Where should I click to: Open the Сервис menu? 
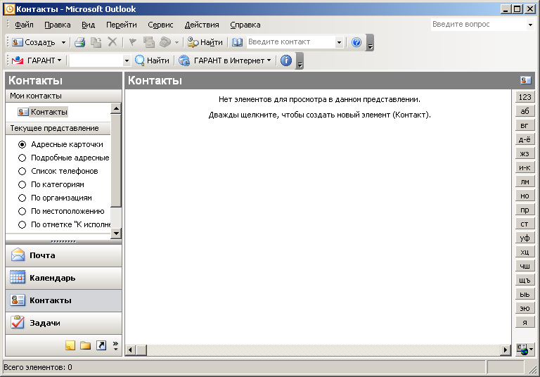(x=160, y=25)
